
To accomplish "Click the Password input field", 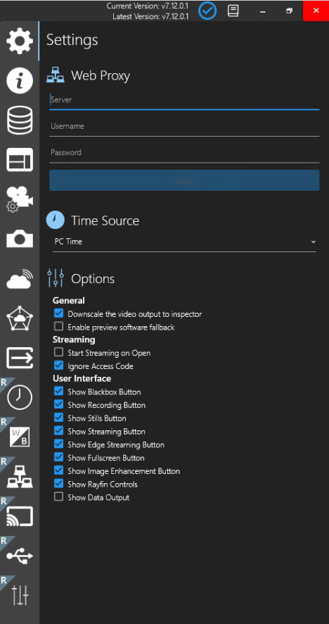I will (x=184, y=153).
